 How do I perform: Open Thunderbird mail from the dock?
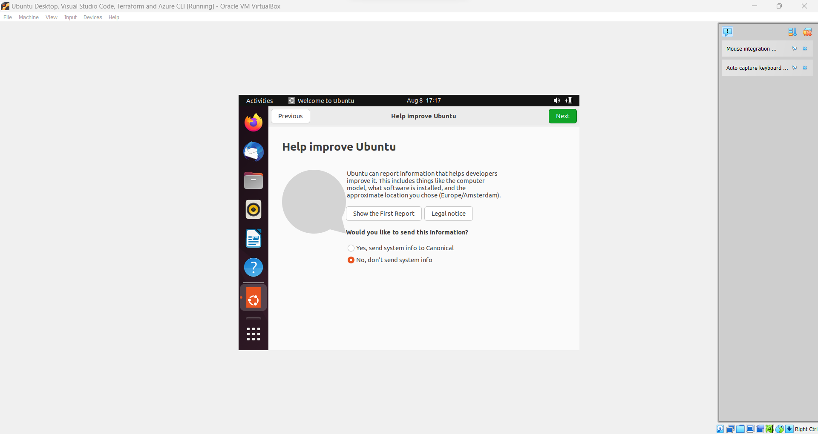(253, 151)
